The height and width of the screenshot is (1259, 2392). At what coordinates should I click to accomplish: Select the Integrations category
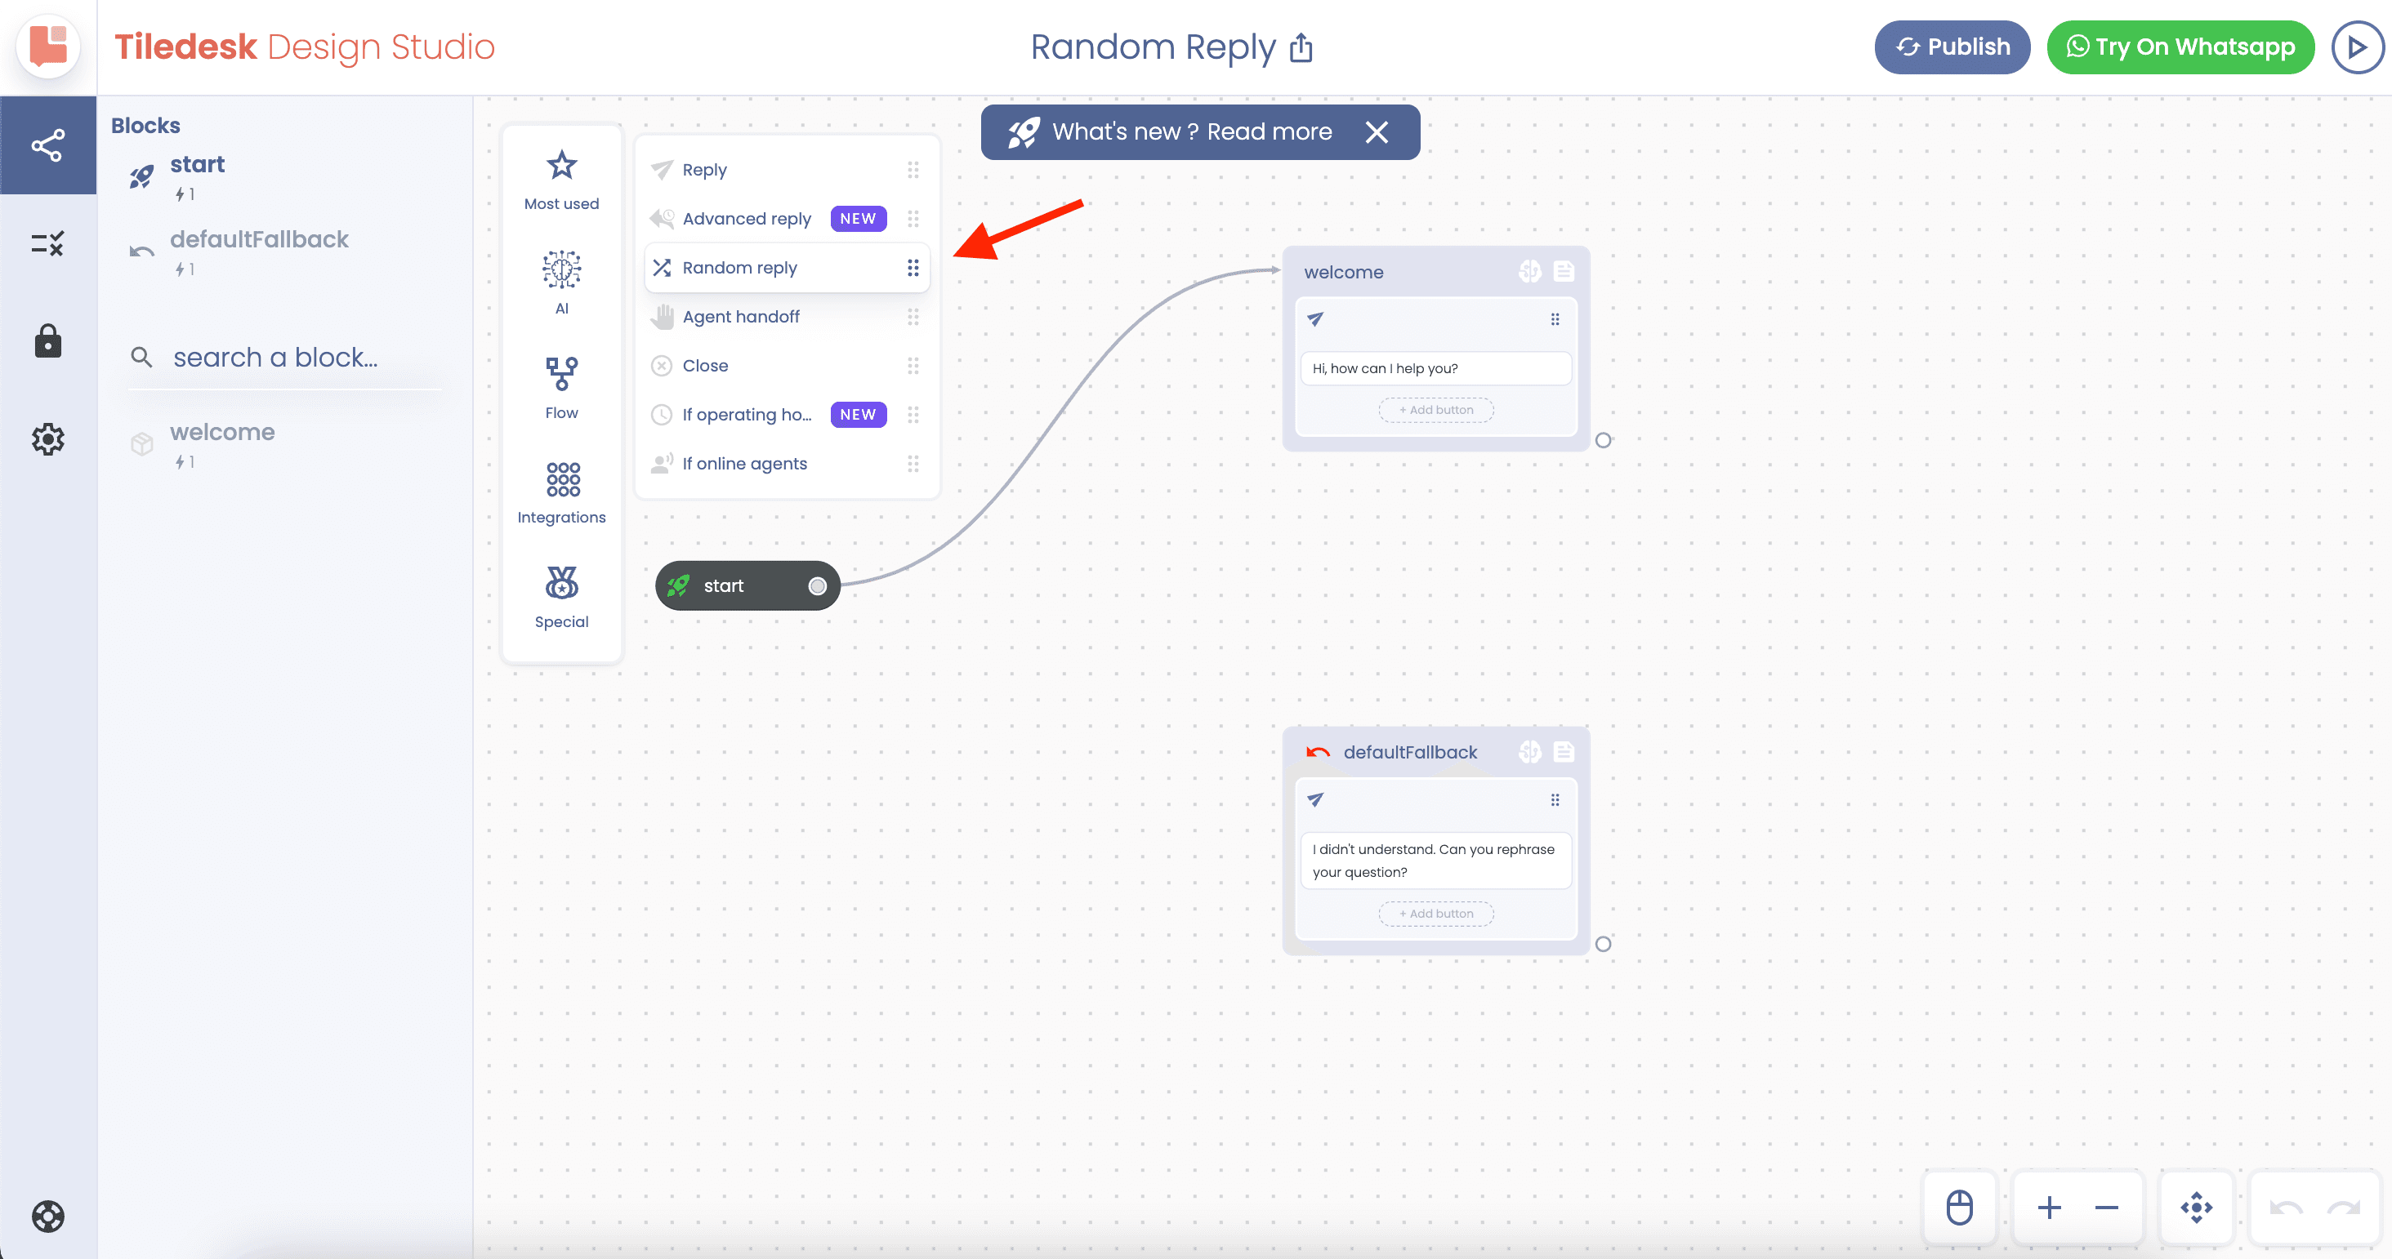pyautogui.click(x=562, y=492)
